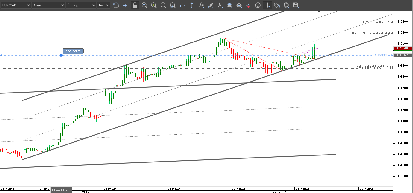Open the layers stack icon
Screen dimensions: 413x193
click(230, 5)
